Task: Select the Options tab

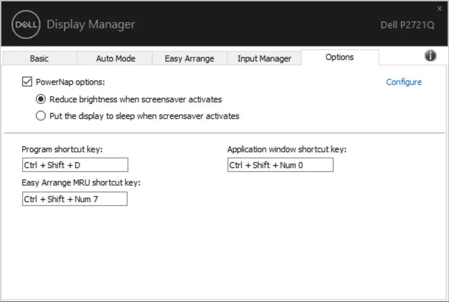Action: pos(339,57)
